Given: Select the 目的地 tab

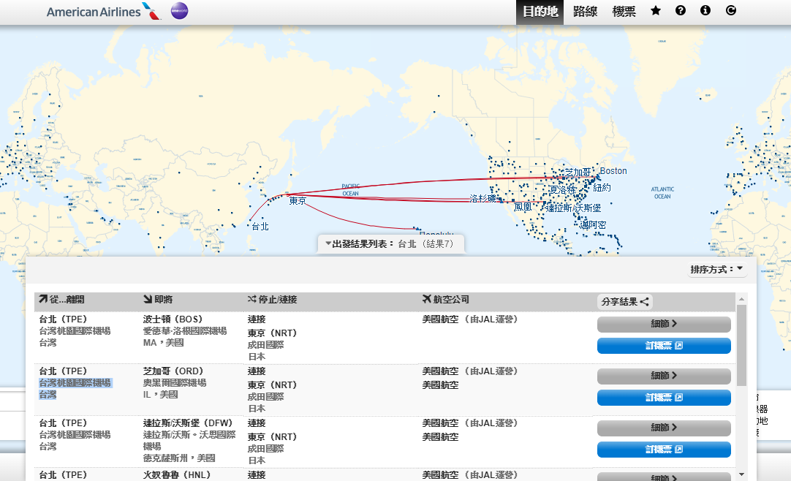Looking at the screenshot, I should coord(540,12).
